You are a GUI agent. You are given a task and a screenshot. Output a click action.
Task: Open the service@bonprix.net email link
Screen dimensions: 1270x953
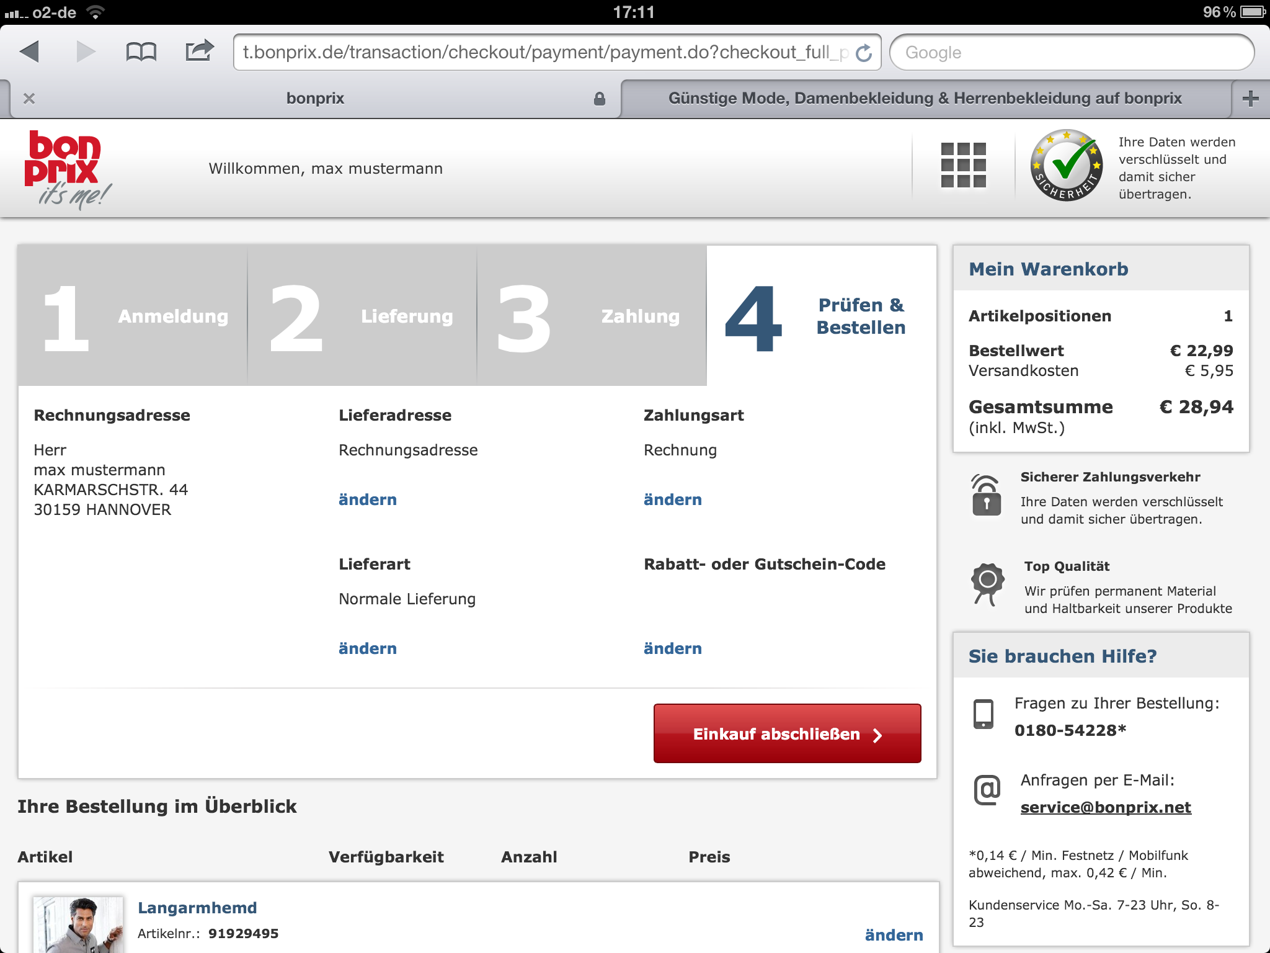click(1105, 807)
